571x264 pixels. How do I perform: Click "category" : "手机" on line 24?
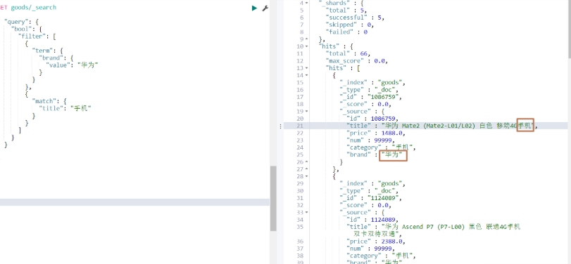(382, 147)
